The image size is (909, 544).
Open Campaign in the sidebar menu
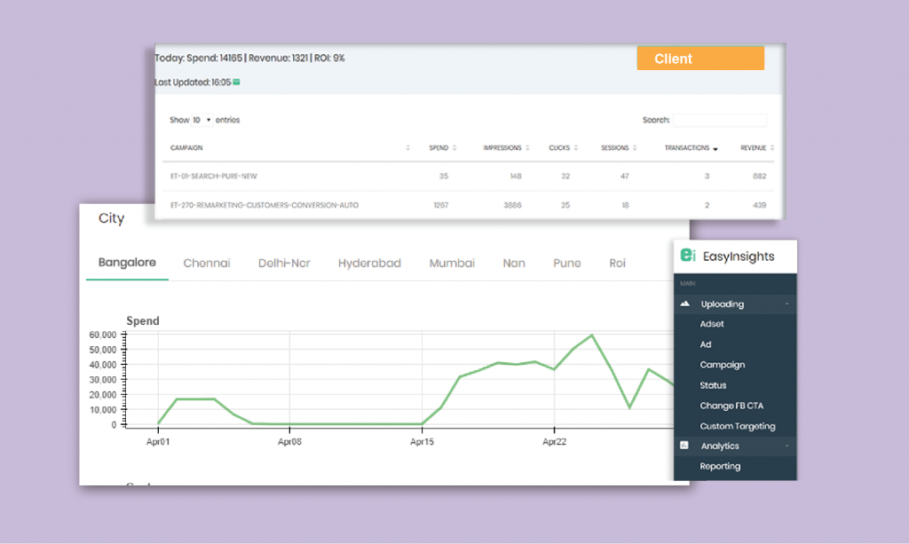(x=723, y=365)
